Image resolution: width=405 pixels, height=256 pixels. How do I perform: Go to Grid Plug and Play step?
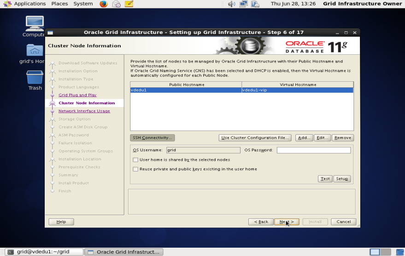(x=77, y=95)
